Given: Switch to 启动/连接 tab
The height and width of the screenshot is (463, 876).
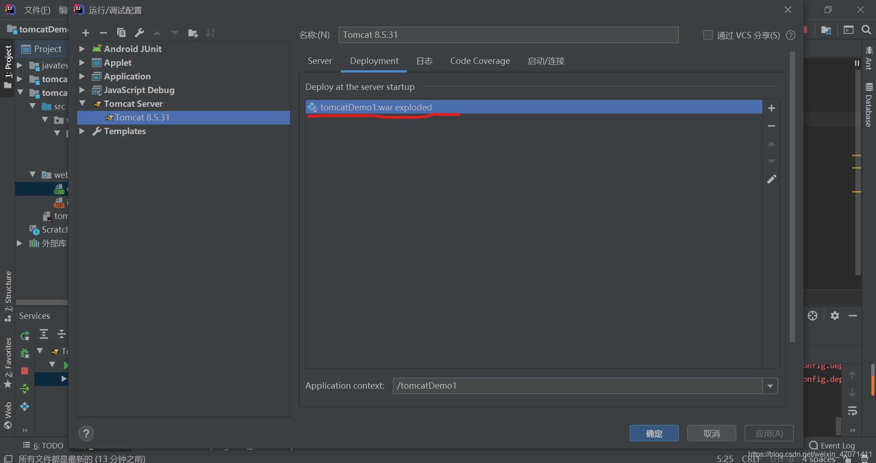Looking at the screenshot, I should (546, 61).
